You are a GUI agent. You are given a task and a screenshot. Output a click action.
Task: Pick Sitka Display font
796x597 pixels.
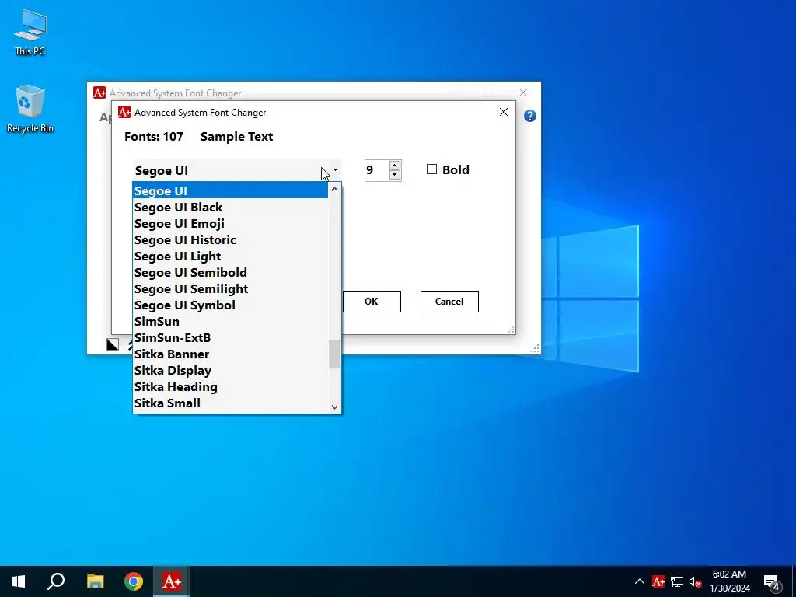230,371
